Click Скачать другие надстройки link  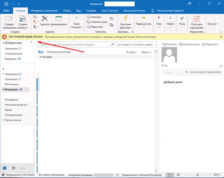click(x=203, y=72)
